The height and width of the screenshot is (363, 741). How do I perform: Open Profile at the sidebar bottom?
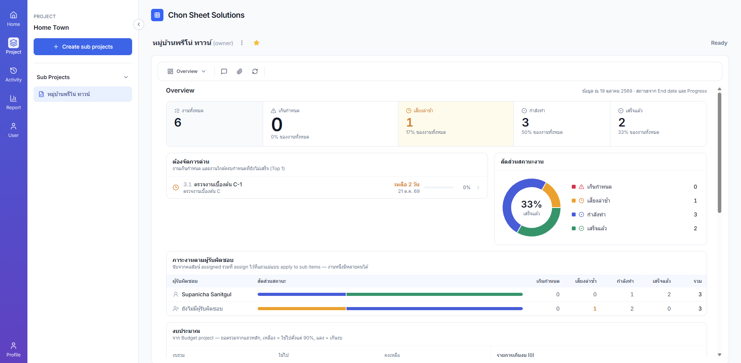(14, 349)
